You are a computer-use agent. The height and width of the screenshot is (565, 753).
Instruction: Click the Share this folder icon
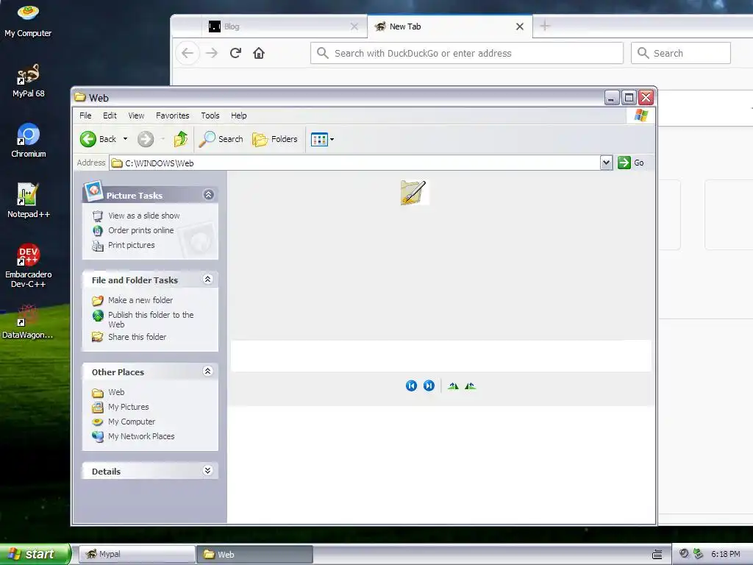(x=98, y=337)
